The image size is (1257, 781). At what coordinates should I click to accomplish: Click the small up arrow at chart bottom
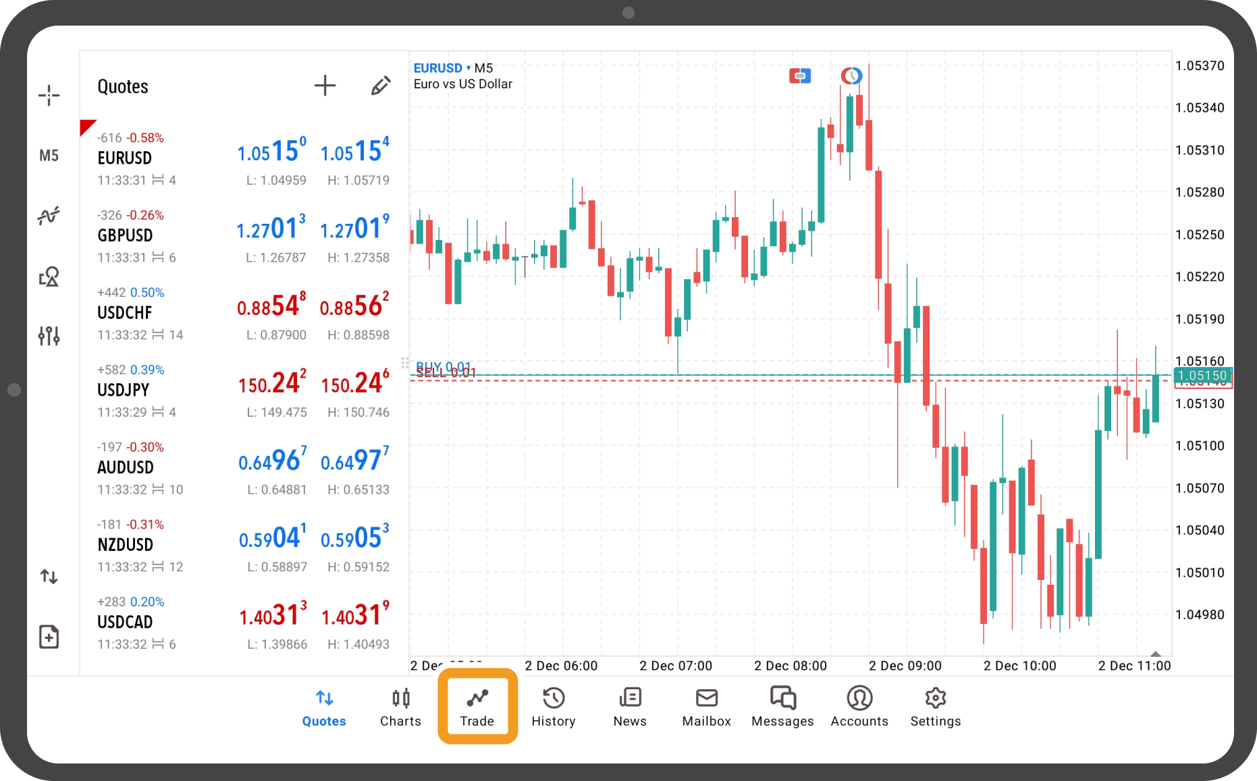[1155, 654]
